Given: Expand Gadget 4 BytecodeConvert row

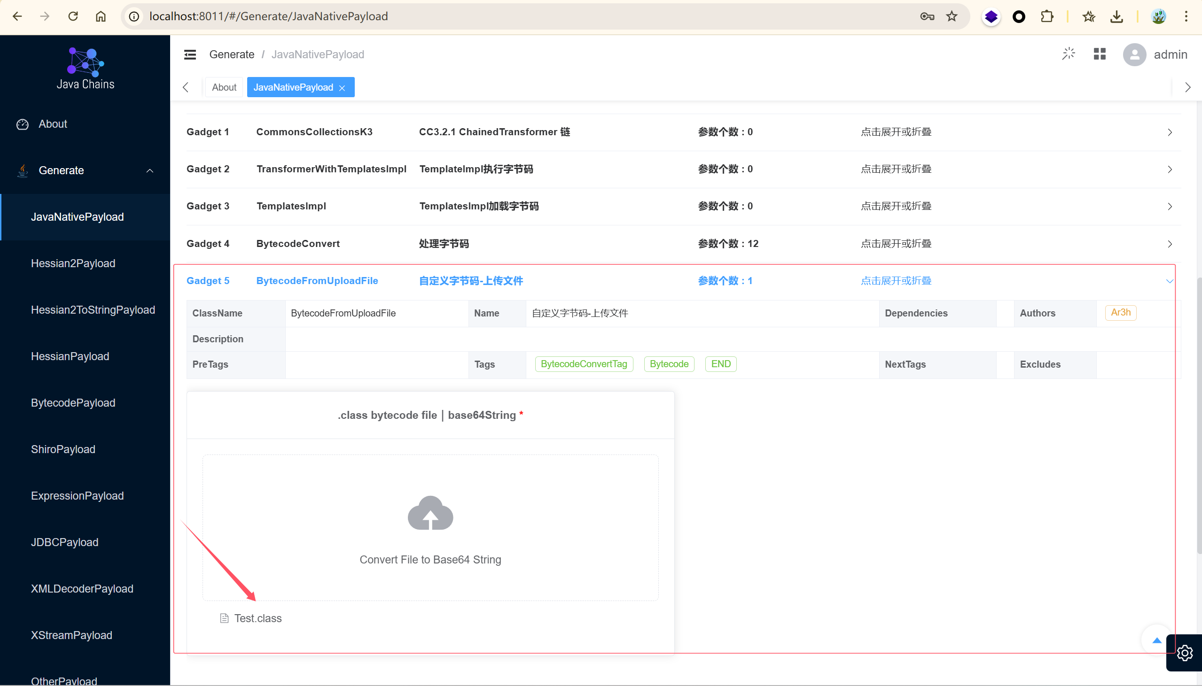Looking at the screenshot, I should [x=1170, y=244].
